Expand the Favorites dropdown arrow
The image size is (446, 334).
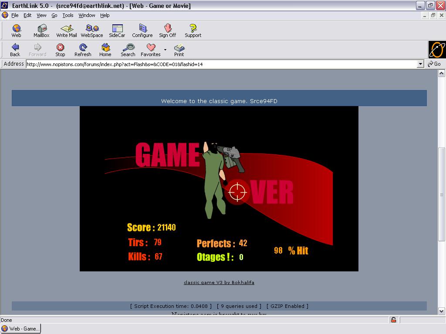(165, 50)
